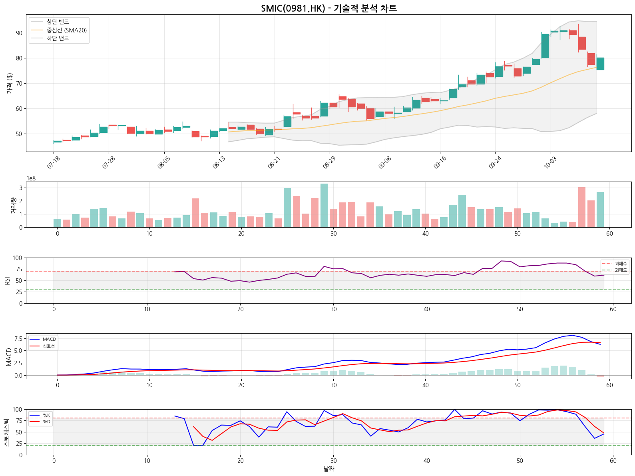The width and height of the screenshot is (635, 476).
Task: Click the 09-16 date tick label
Action: (440, 162)
